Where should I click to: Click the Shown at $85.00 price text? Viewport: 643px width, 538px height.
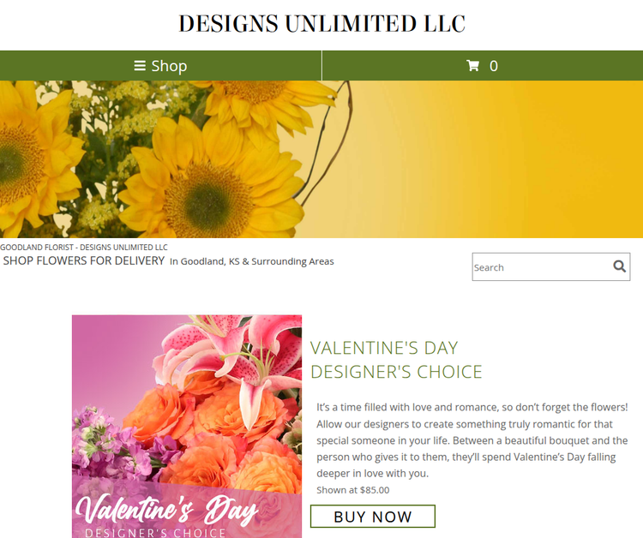click(x=353, y=490)
